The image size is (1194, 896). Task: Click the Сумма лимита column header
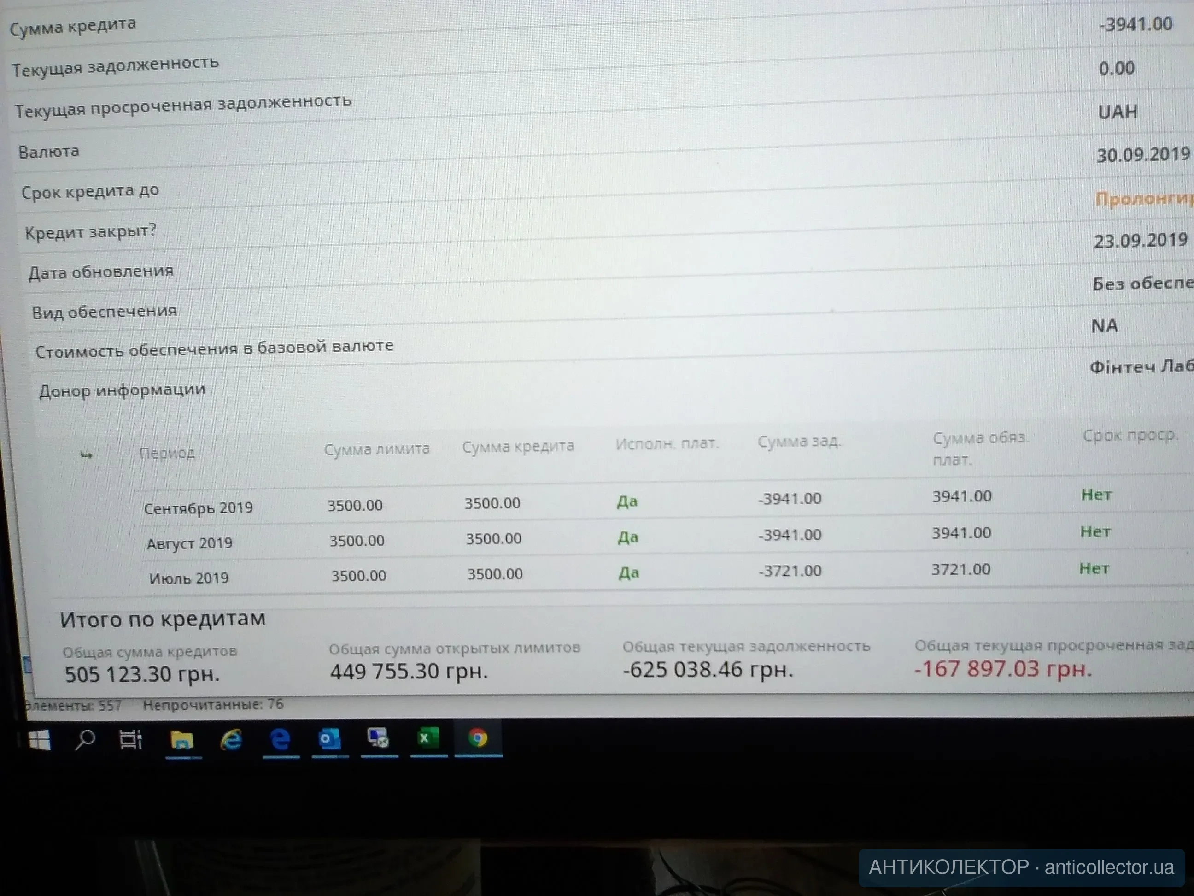click(x=376, y=449)
